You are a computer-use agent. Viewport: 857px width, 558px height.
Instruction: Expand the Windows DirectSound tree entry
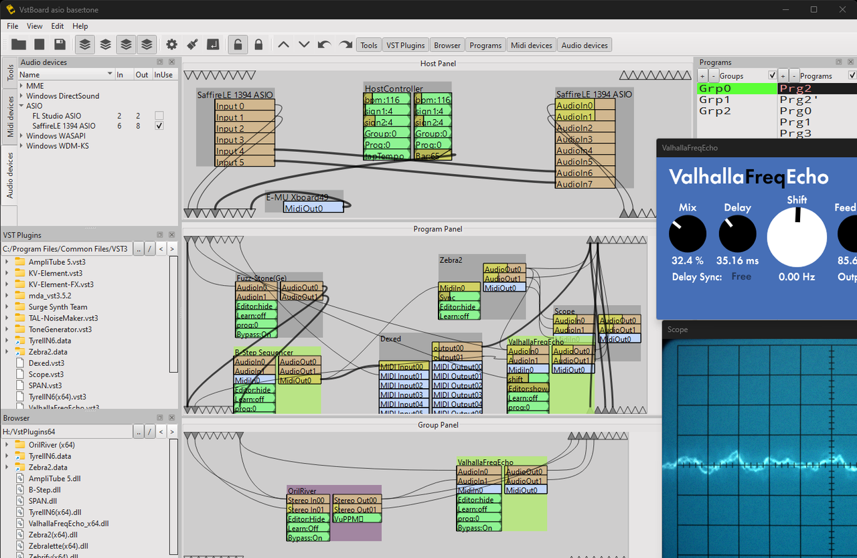click(20, 96)
